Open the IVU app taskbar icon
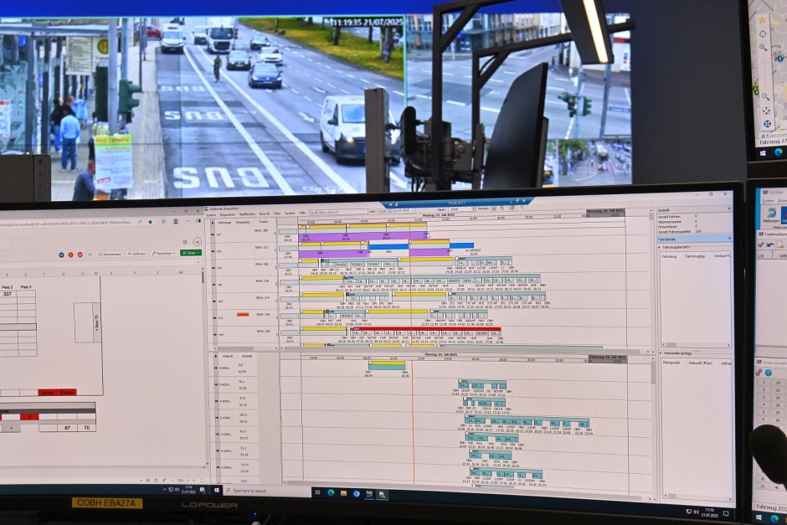This screenshot has height=525, width=787. pos(369,494)
